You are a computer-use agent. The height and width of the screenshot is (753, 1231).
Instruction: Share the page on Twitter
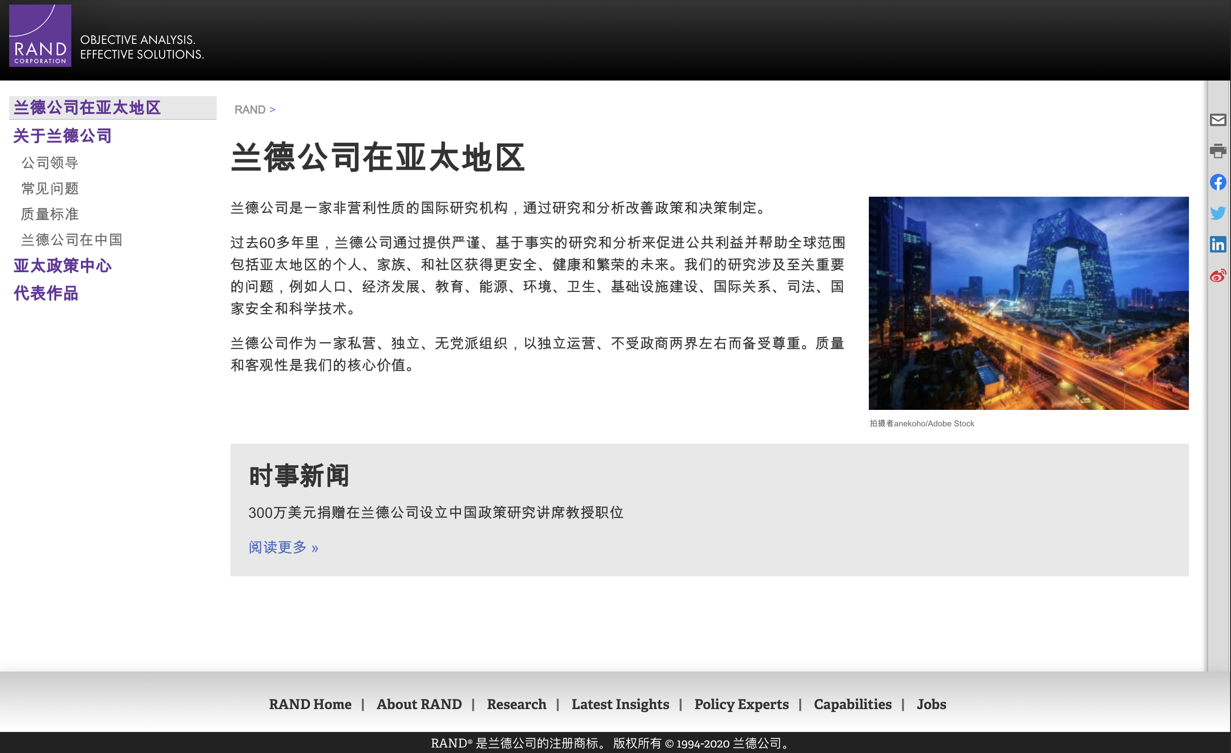pyautogui.click(x=1218, y=213)
